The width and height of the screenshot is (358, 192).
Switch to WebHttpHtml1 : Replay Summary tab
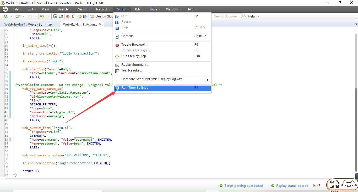pyautogui.click(x=29, y=25)
